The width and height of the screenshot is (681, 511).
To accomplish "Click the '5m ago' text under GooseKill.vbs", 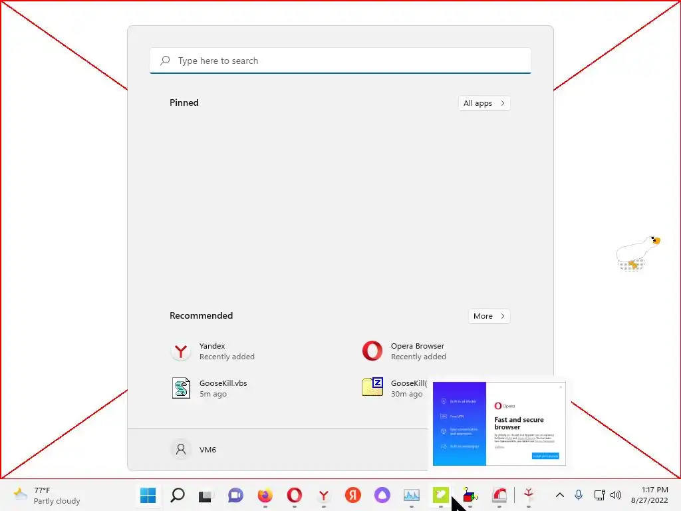I will coord(213,394).
